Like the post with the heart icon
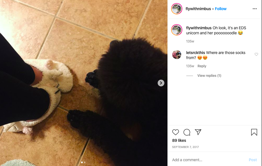Screen dimensions: 262x166 point(175,132)
